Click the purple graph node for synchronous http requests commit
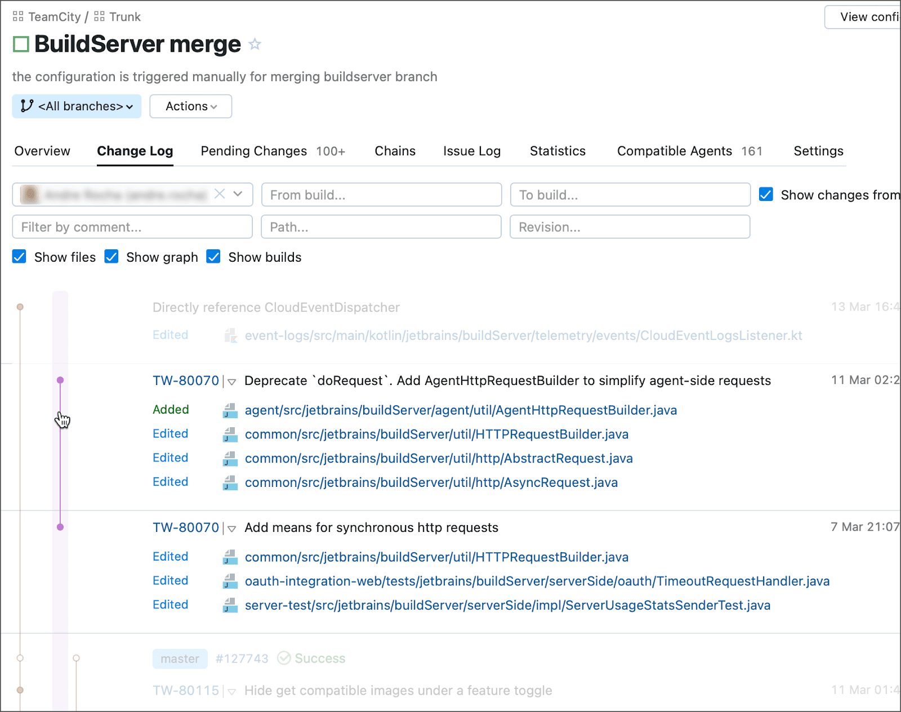 click(x=60, y=527)
